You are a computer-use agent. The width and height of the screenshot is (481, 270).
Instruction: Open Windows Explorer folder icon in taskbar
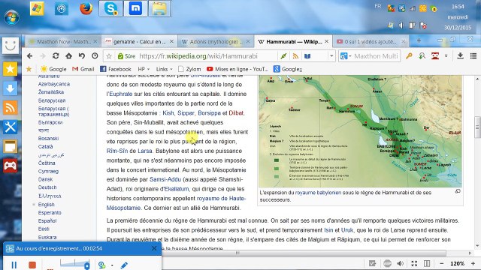(159, 8)
